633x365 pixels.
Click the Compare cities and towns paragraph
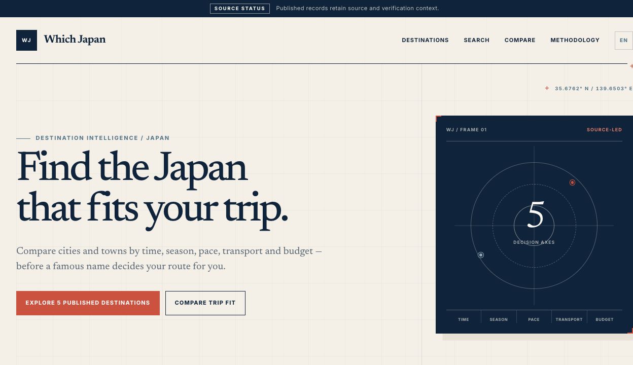coord(169,259)
